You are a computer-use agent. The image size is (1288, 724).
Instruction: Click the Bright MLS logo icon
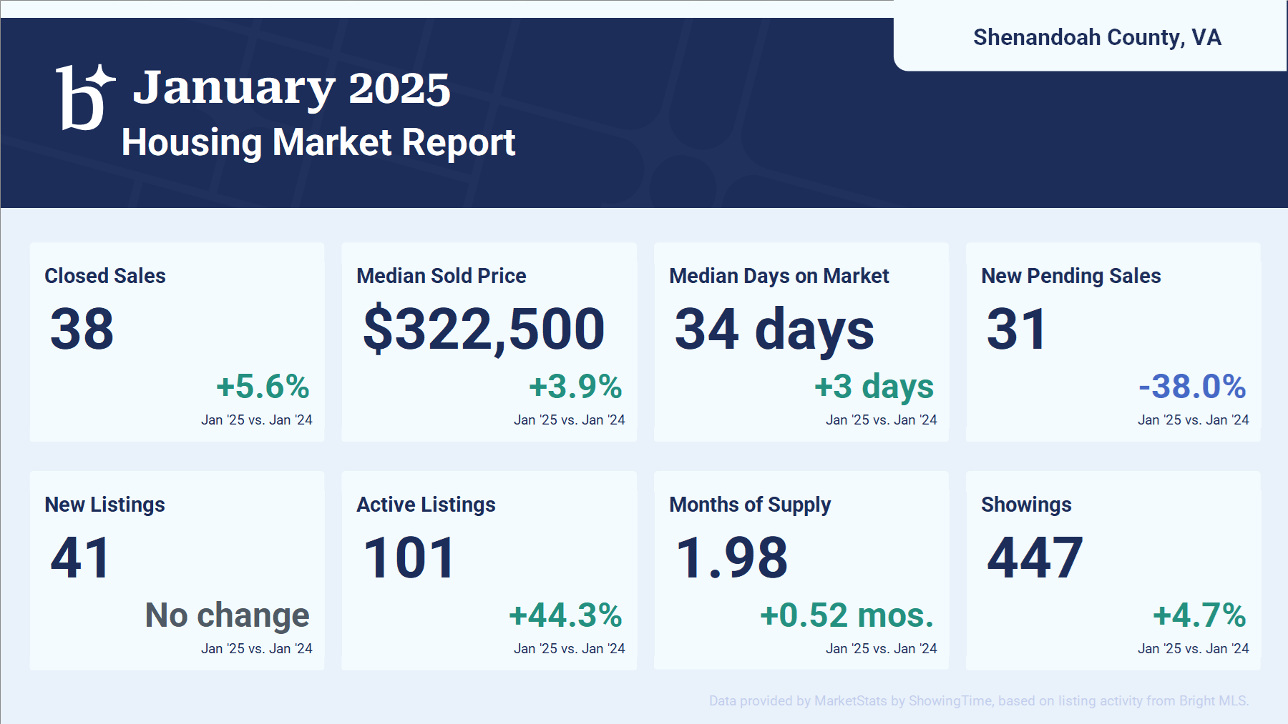(84, 97)
